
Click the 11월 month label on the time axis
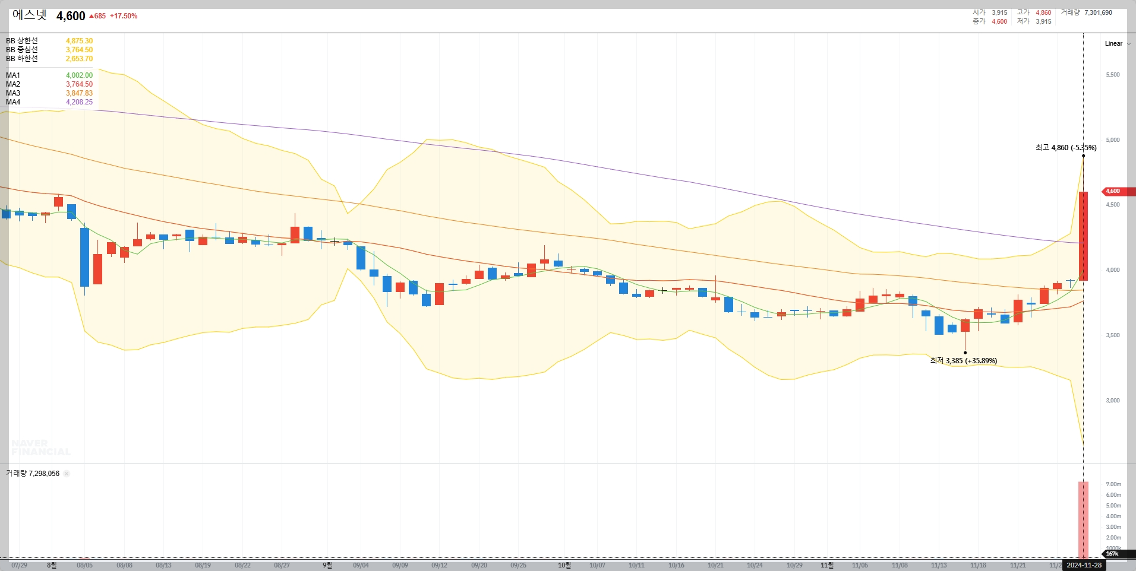pyautogui.click(x=827, y=565)
